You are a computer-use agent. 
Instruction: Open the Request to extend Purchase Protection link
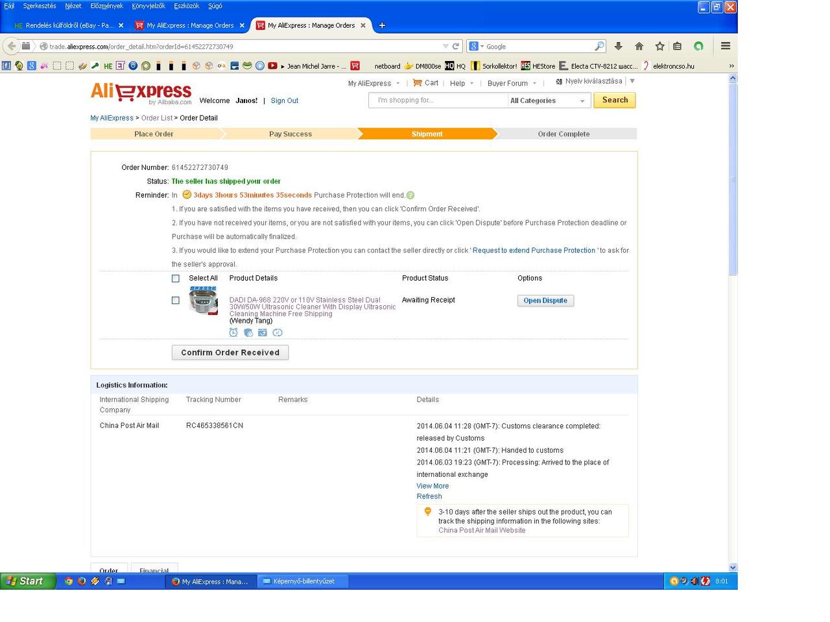534,251
